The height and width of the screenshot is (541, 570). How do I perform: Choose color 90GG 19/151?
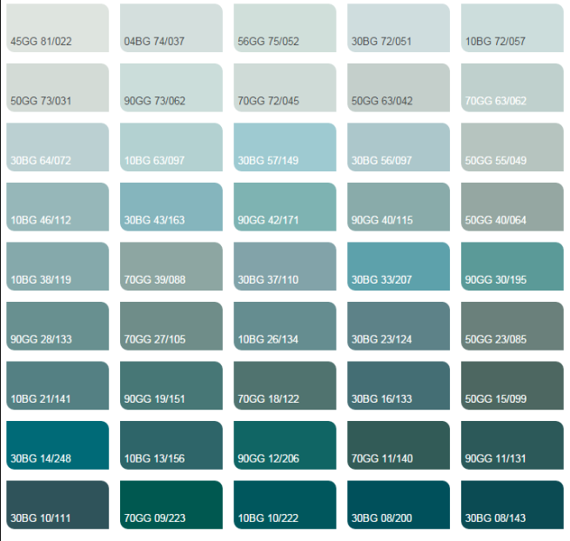coord(171,385)
